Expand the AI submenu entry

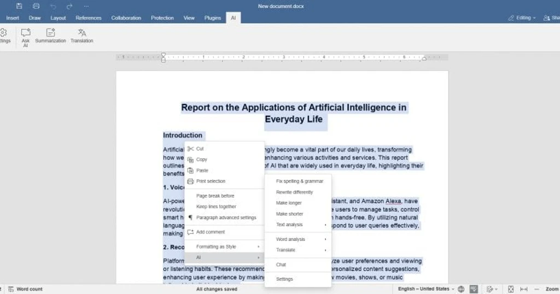pyautogui.click(x=224, y=257)
